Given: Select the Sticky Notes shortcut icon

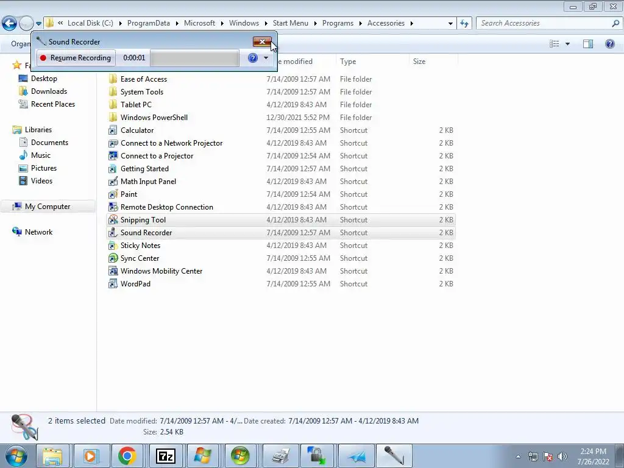Looking at the screenshot, I should [x=113, y=245].
